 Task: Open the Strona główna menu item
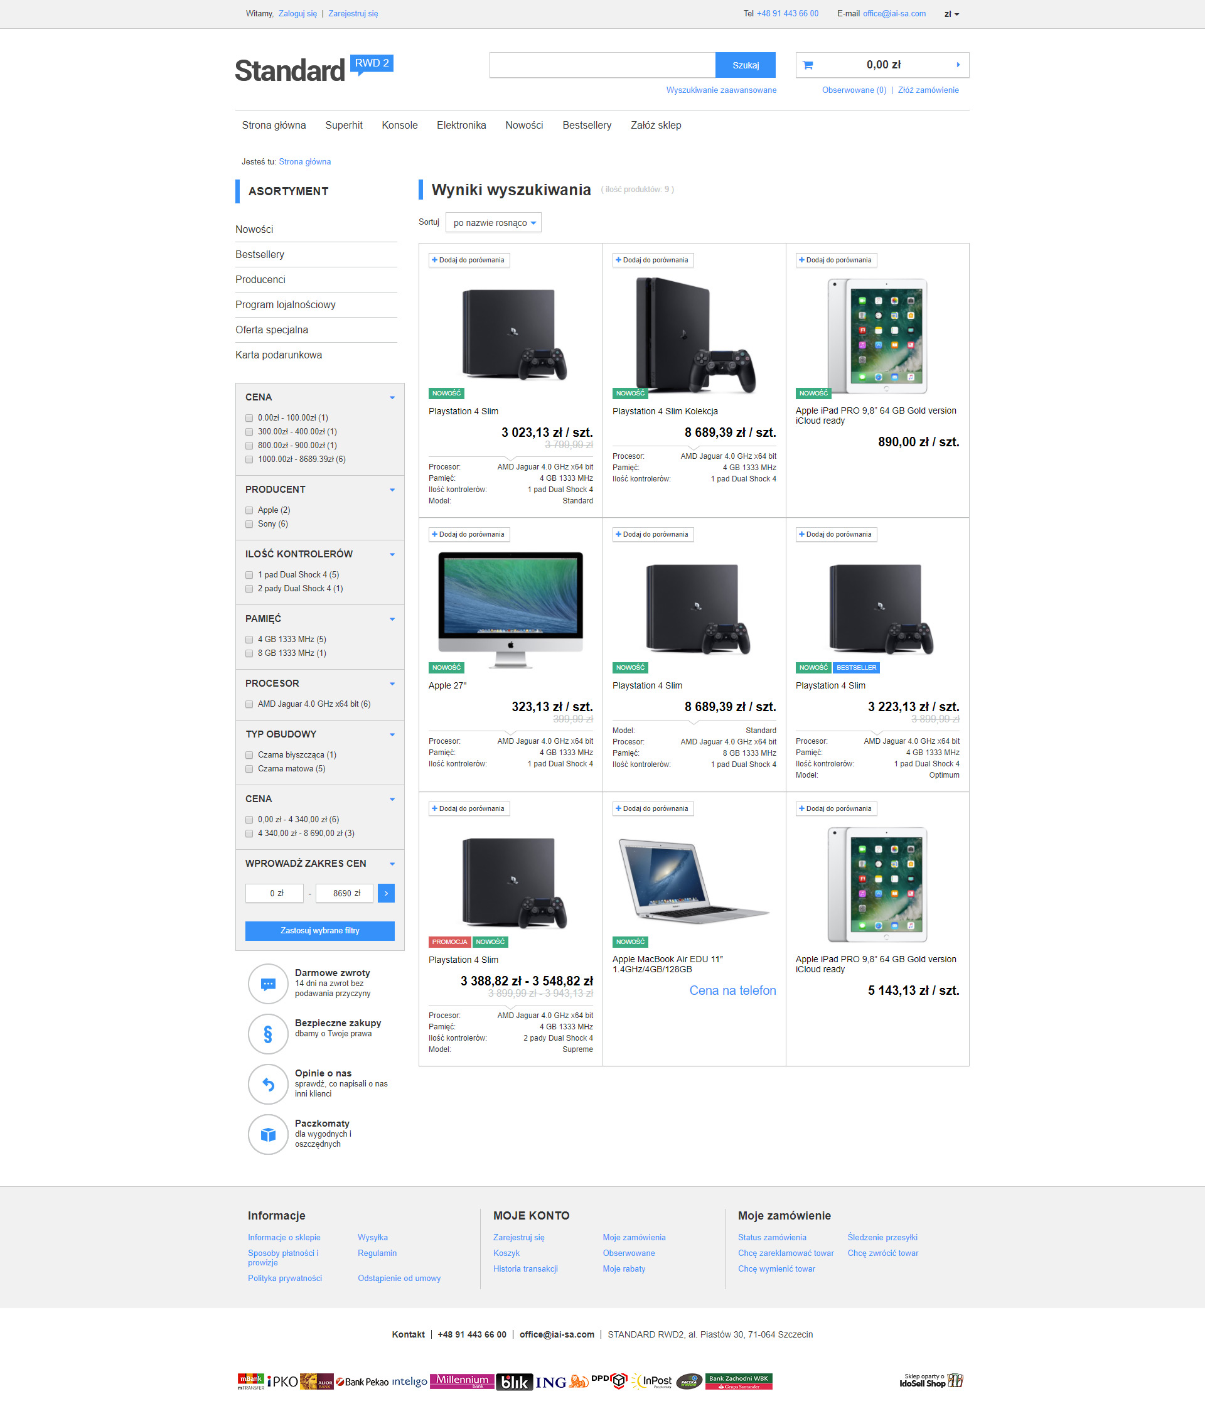[x=274, y=125]
